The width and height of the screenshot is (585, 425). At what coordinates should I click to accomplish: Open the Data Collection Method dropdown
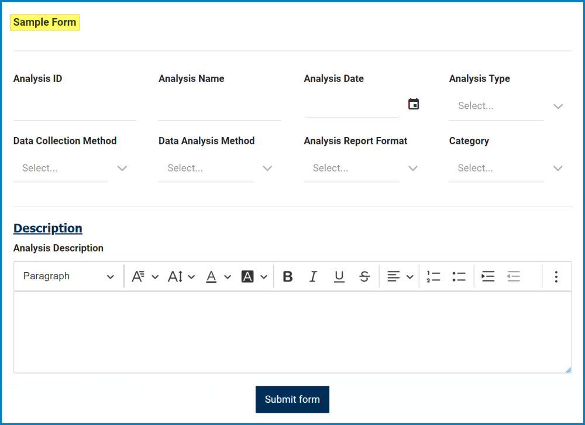click(70, 169)
